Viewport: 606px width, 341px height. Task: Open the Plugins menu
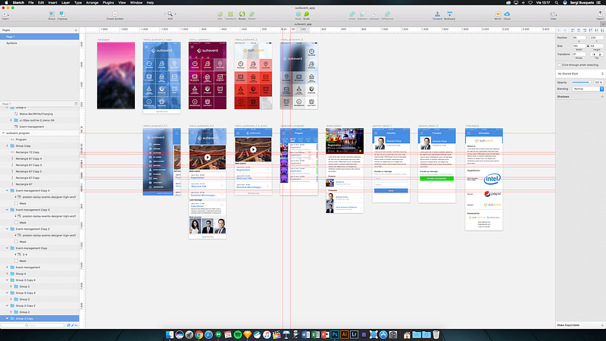pos(108,2)
